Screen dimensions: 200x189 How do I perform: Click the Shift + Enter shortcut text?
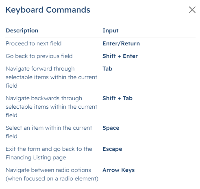click(120, 56)
